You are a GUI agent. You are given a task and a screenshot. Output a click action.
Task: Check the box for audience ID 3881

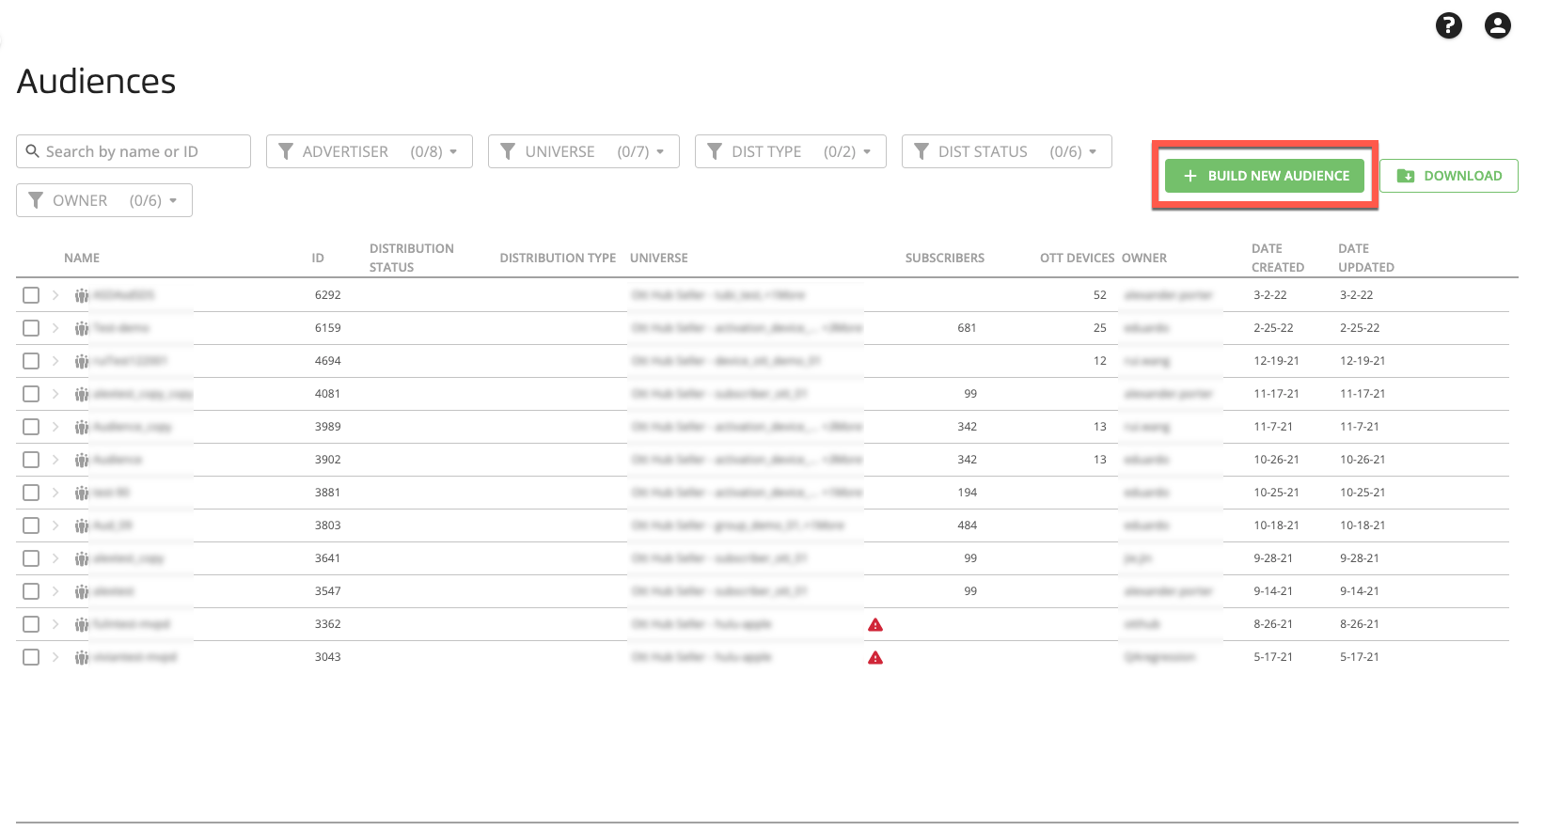[31, 493]
